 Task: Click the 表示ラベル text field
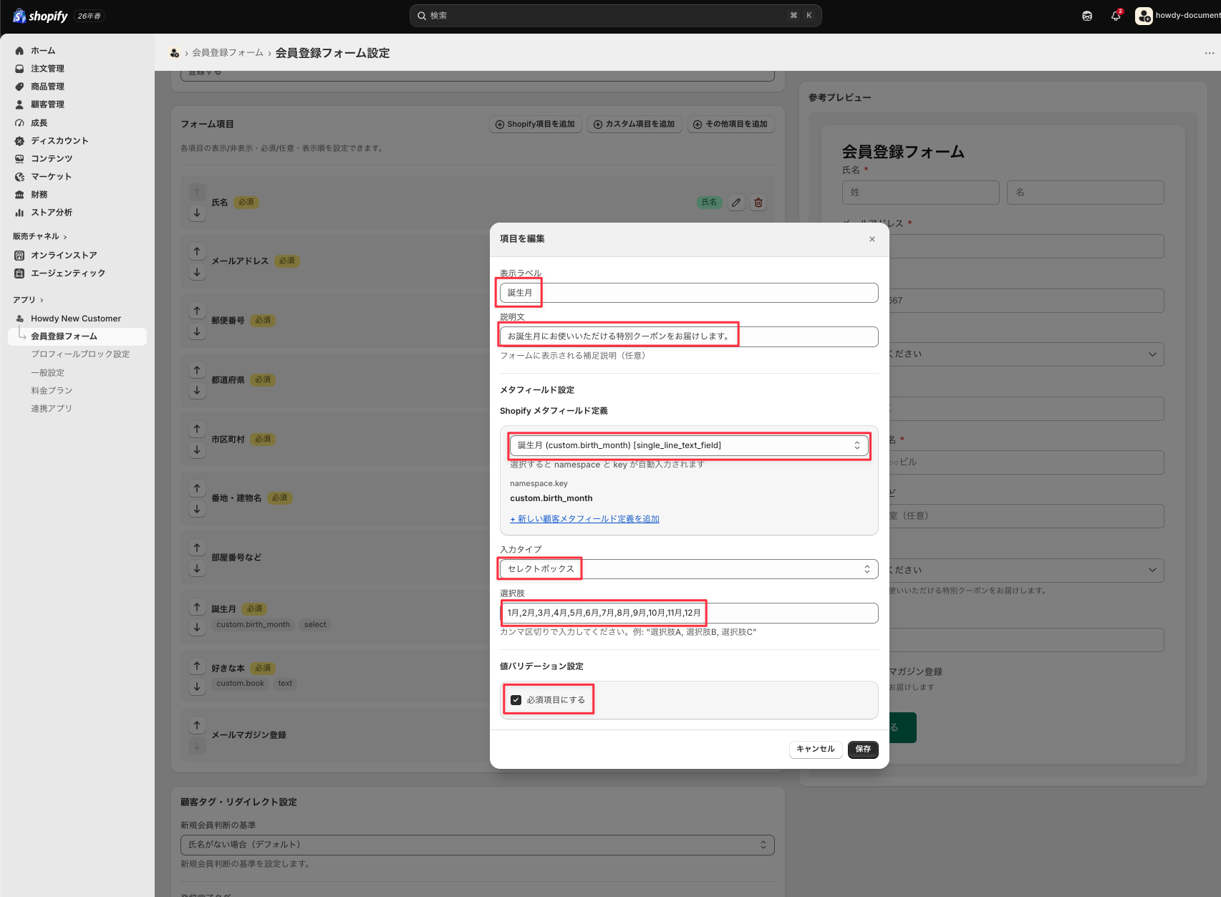pyautogui.click(x=689, y=293)
